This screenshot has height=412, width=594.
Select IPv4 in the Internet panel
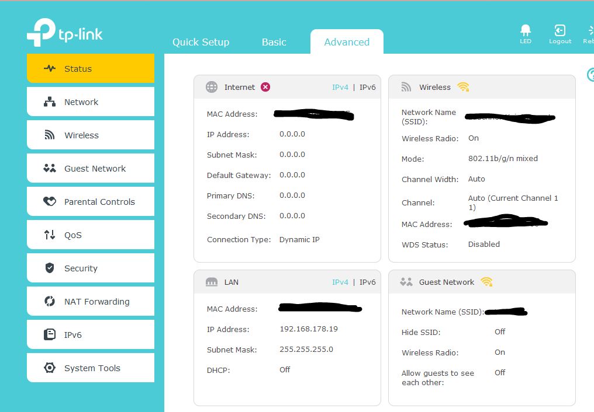coord(340,88)
